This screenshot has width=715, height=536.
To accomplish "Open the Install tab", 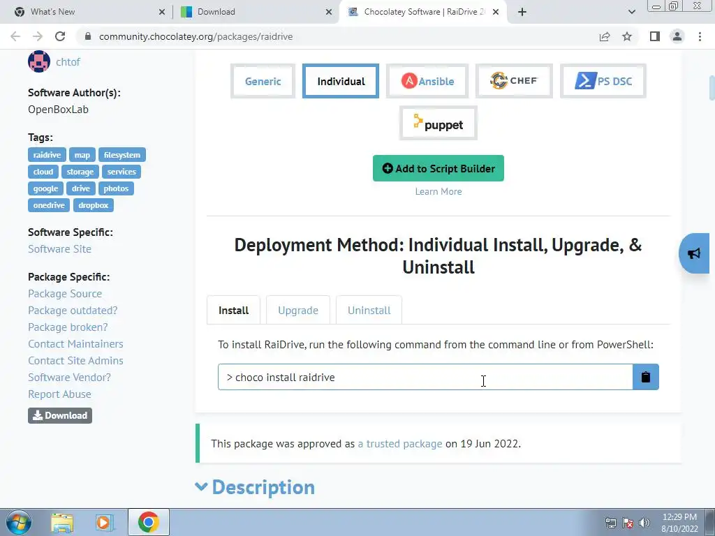I will 233,311.
